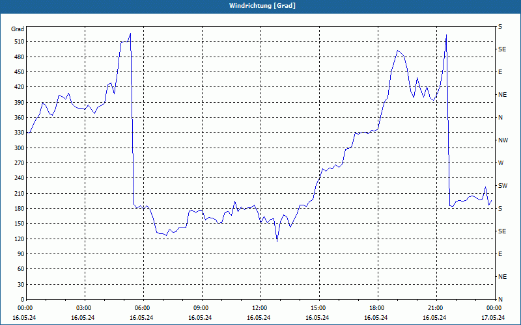Click the 18:00 time axis label

[x=376, y=308]
